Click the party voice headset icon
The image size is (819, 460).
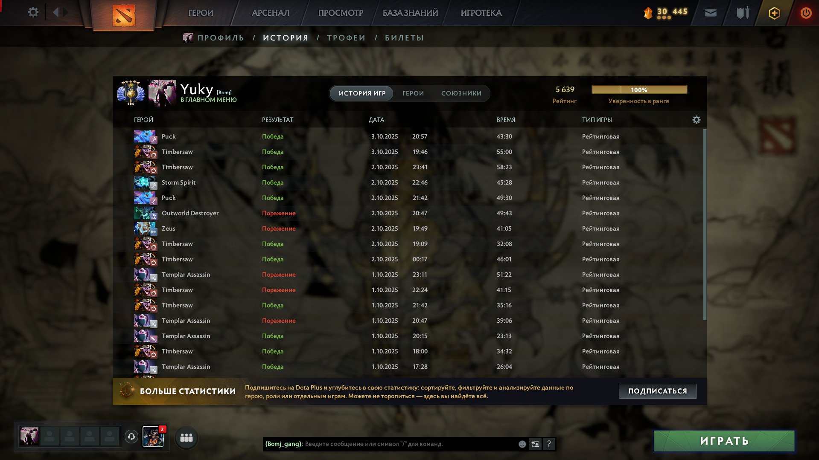tap(131, 437)
